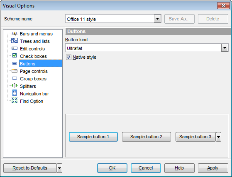Select the highlighted Buttons item

tap(41, 64)
